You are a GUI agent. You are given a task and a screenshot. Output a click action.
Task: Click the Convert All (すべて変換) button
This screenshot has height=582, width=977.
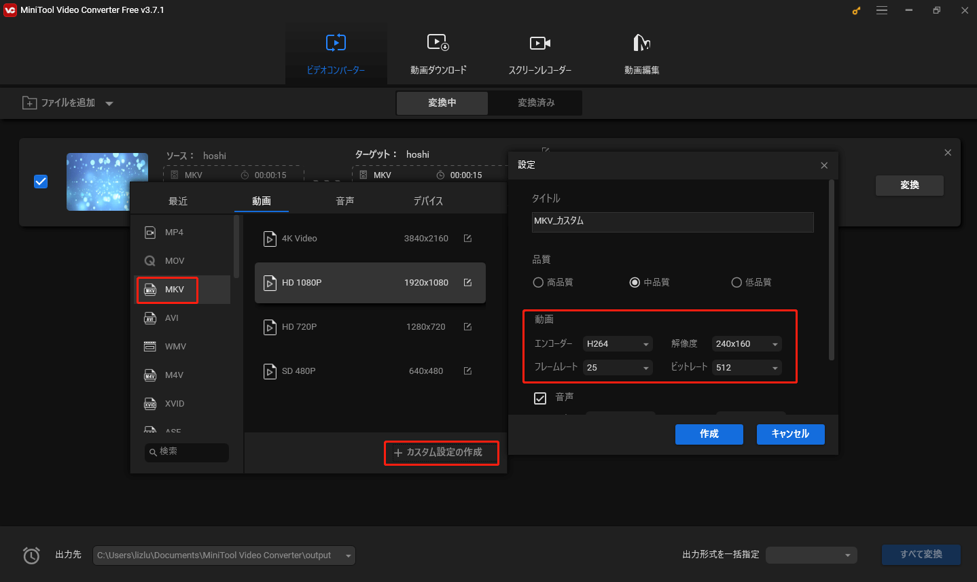pyautogui.click(x=921, y=555)
